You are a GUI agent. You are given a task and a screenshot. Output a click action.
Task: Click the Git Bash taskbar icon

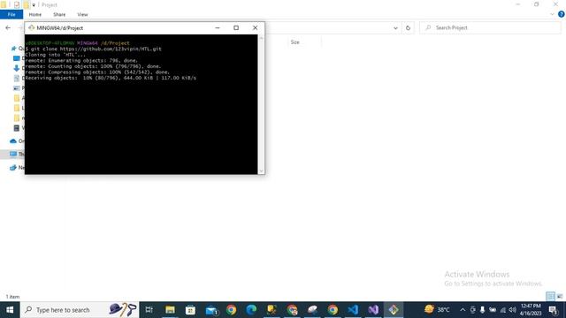(x=394, y=310)
